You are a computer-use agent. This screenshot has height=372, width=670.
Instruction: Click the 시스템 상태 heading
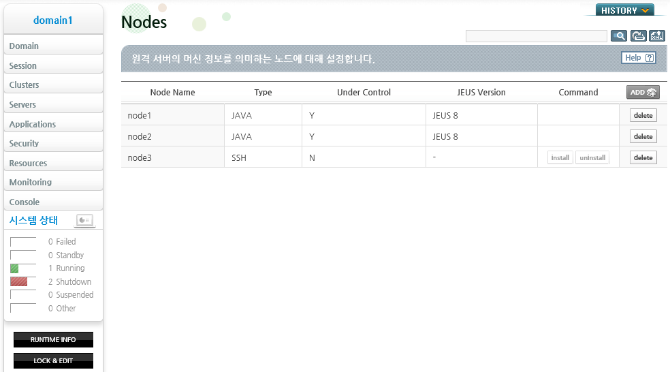(33, 220)
